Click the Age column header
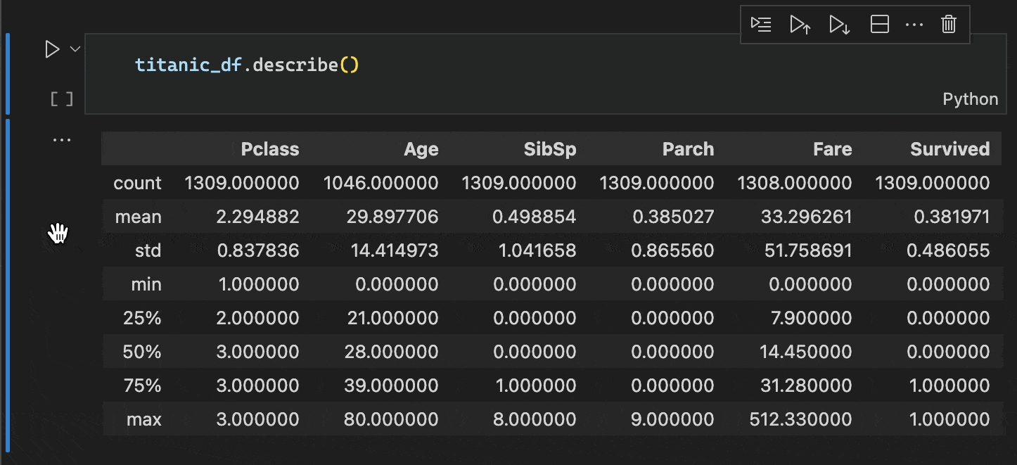Image resolution: width=1017 pixels, height=465 pixels. [421, 148]
